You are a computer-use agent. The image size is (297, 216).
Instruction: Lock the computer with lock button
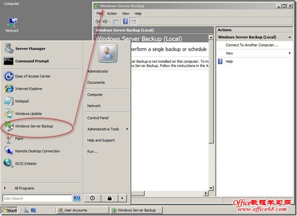(x=109, y=198)
